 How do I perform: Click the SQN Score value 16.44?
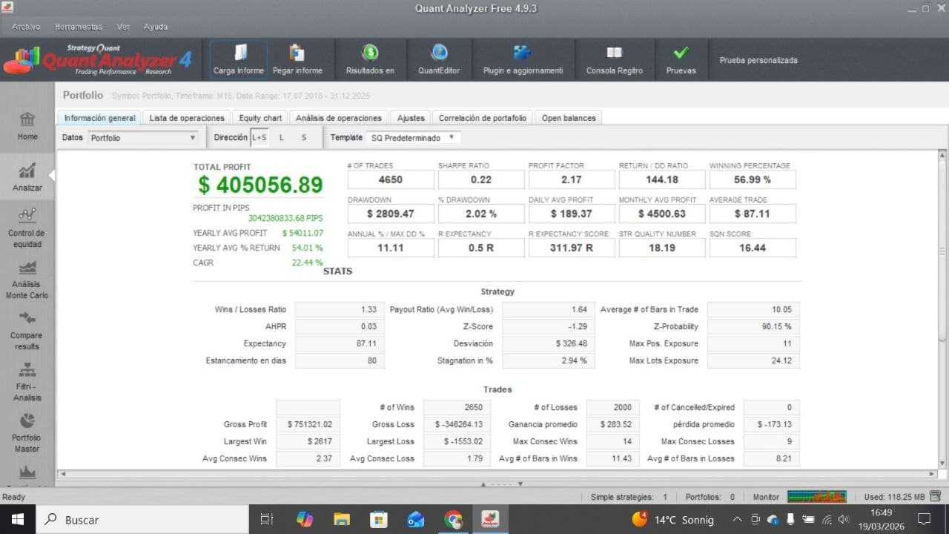click(753, 248)
